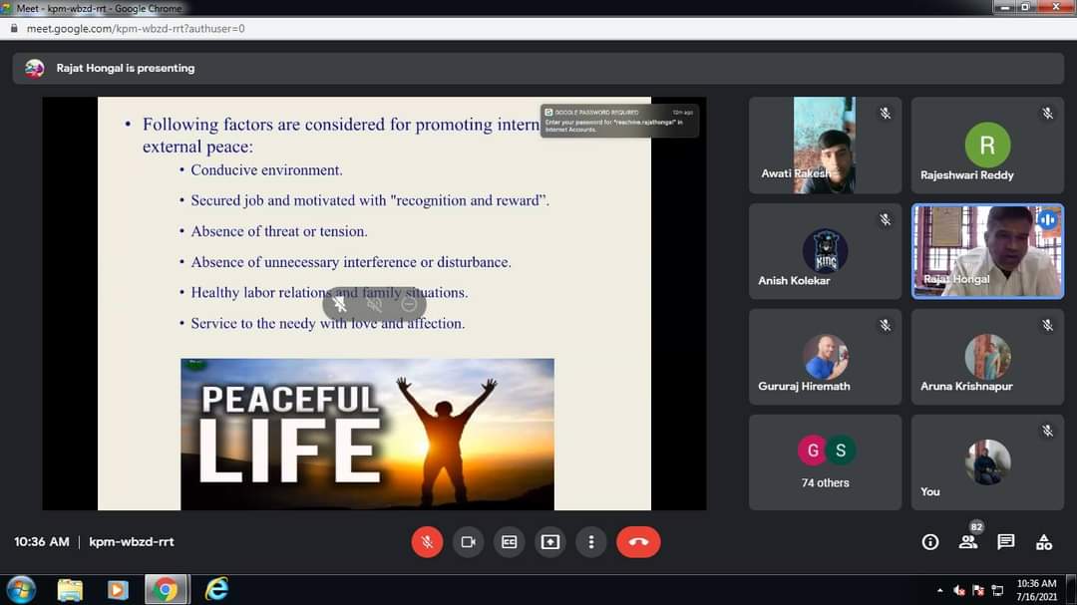Unmute the microphone in the call bar
Viewport: 1077px width, 605px height.
click(427, 541)
